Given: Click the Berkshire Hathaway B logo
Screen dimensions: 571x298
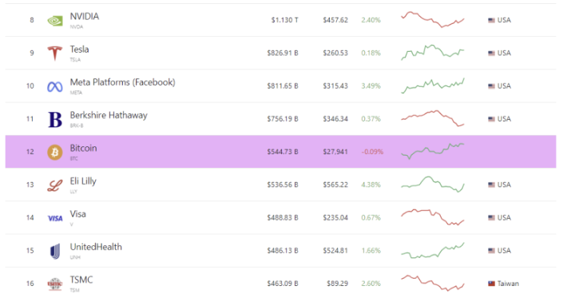Looking at the screenshot, I should tap(55, 120).
